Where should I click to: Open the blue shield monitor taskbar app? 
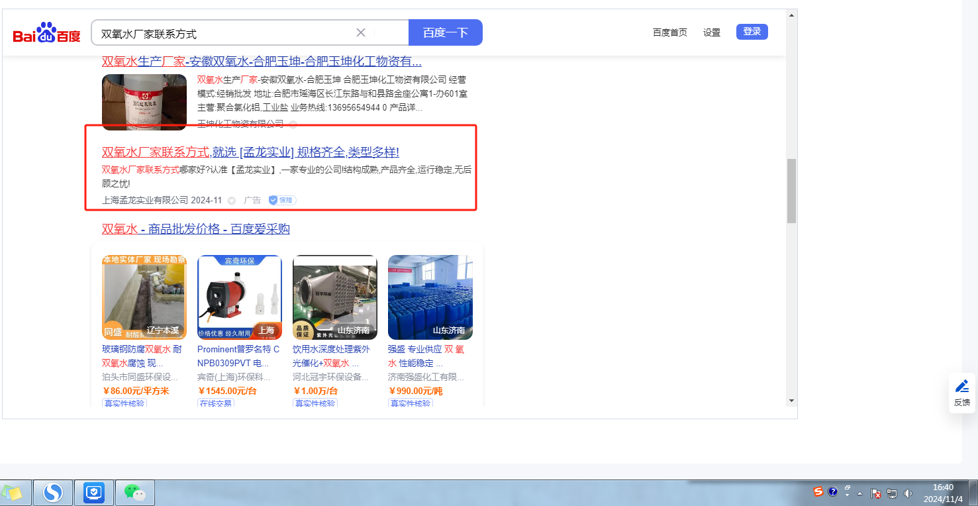(94, 493)
